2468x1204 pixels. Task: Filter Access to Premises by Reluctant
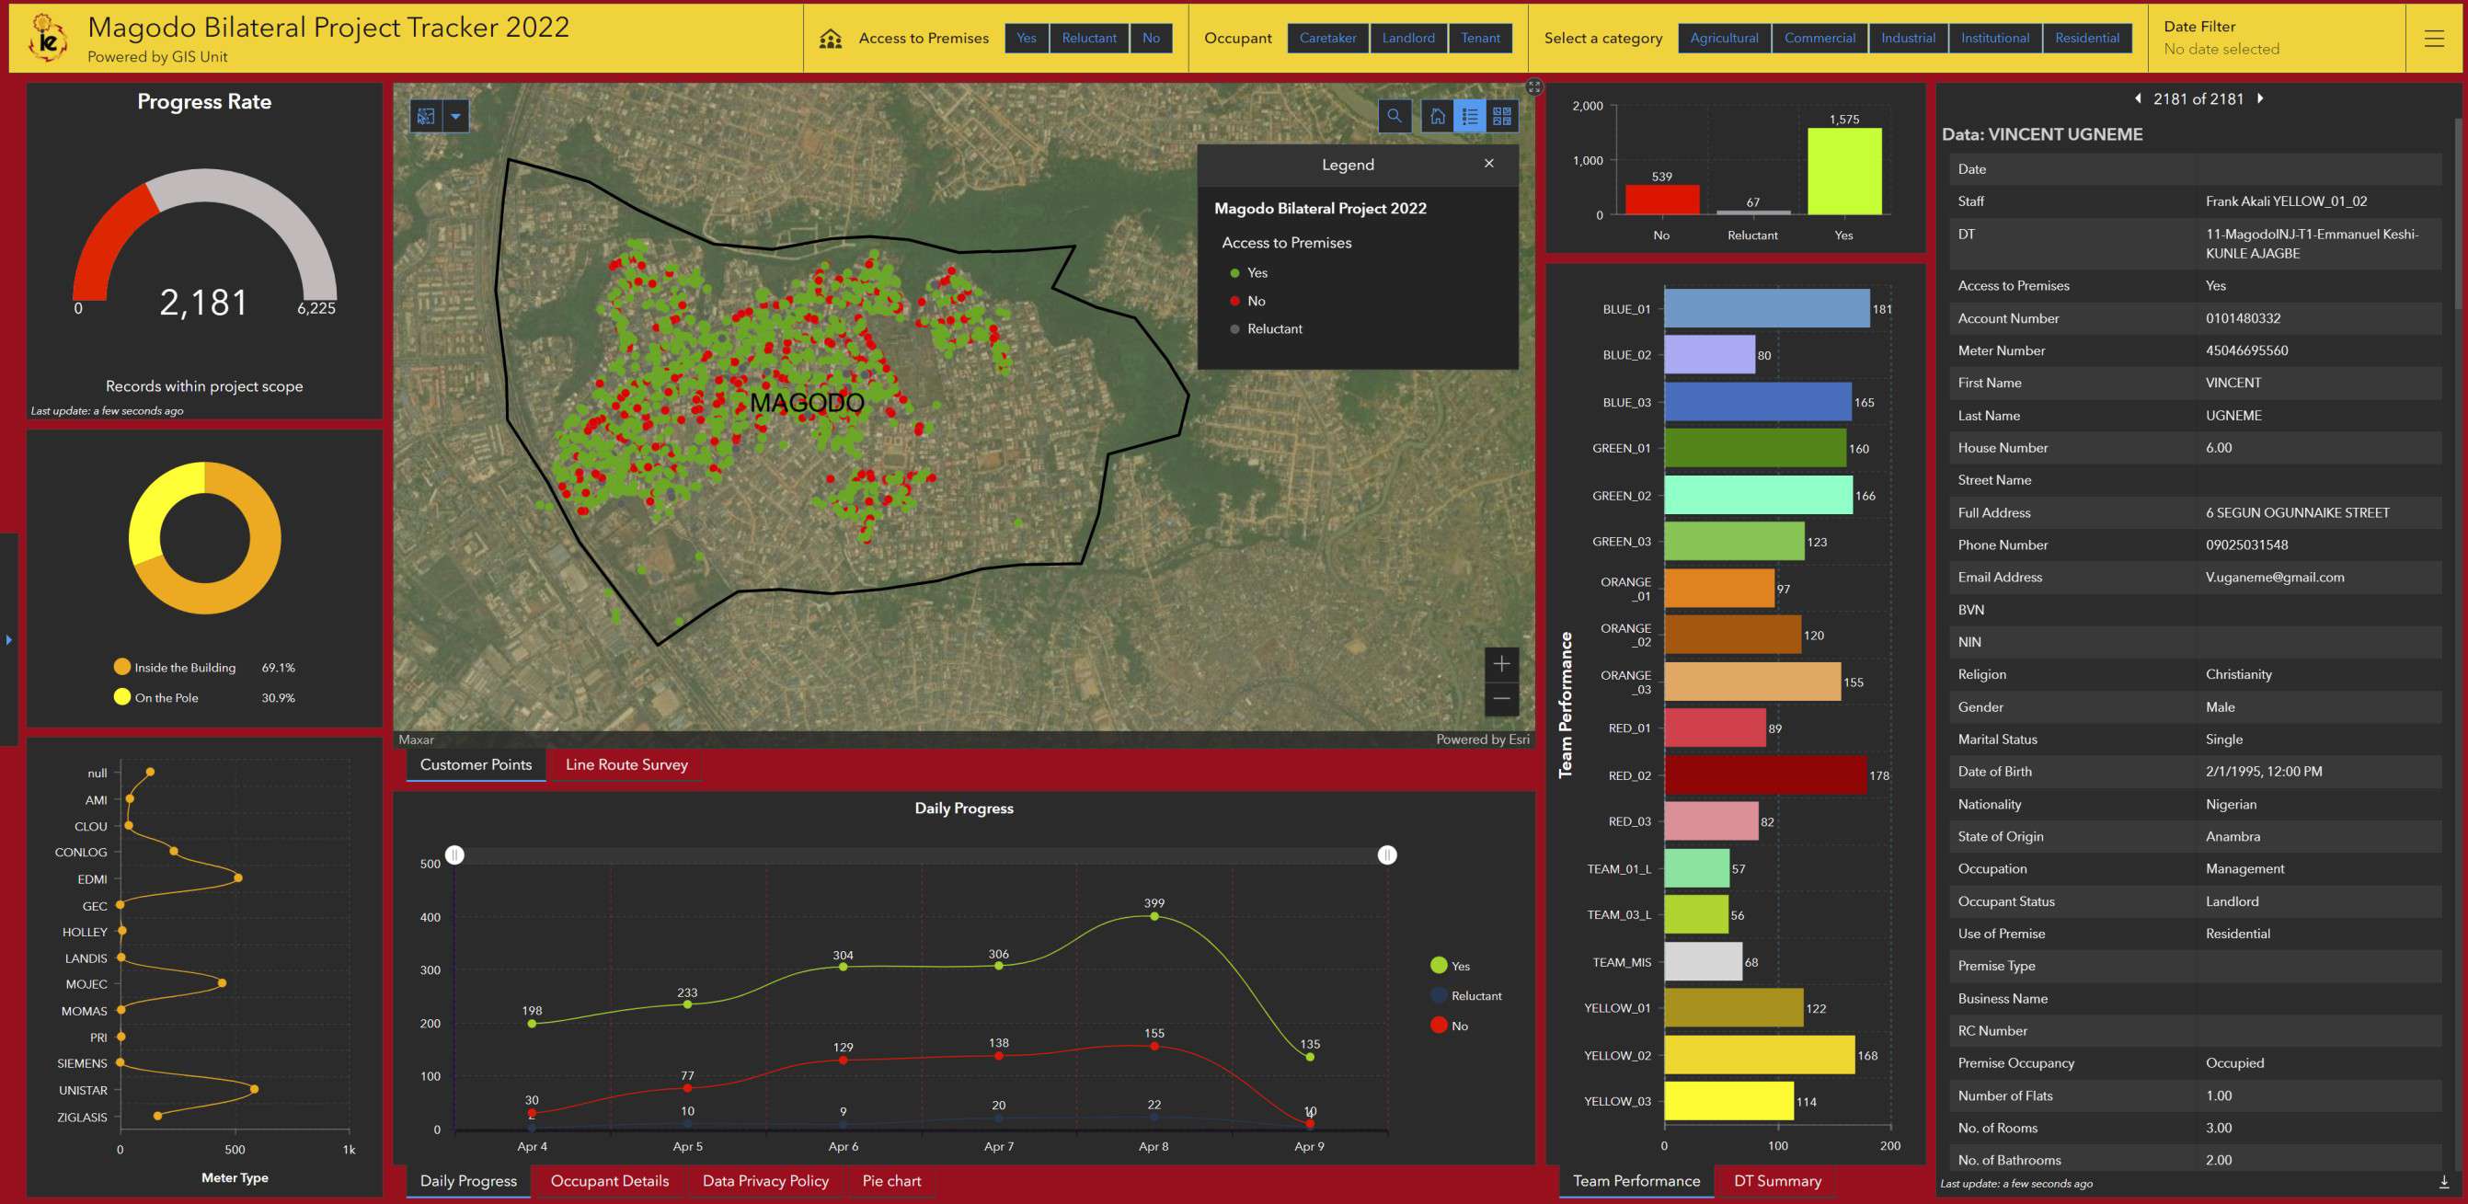[x=1089, y=39]
